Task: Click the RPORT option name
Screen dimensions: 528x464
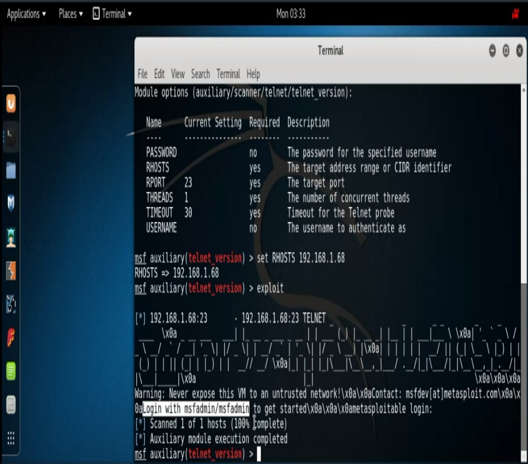Action: tap(156, 182)
